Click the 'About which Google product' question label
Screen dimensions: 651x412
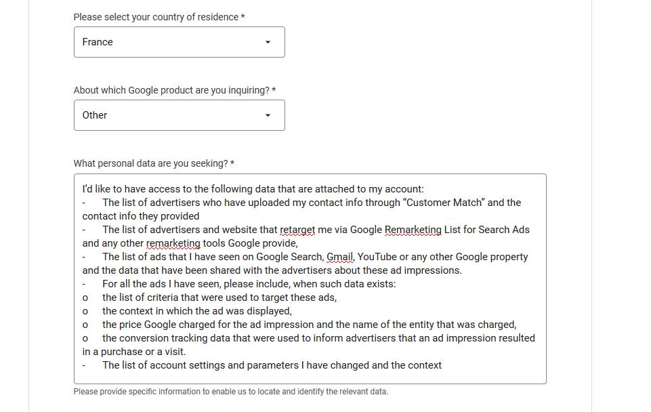tap(175, 90)
